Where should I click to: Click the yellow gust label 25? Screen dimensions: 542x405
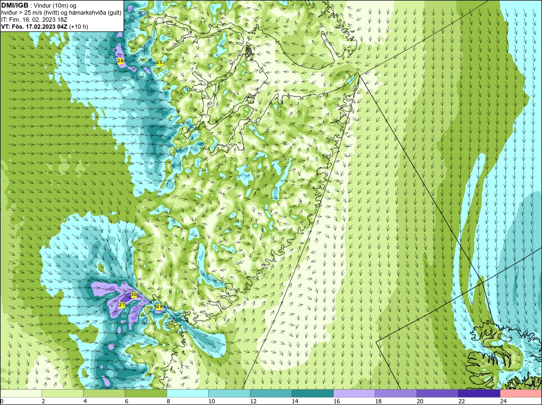(159, 62)
